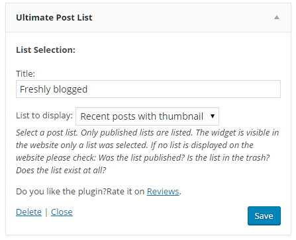Click the Title: field label
Viewport: 296px width, 240px height.
click(x=25, y=73)
